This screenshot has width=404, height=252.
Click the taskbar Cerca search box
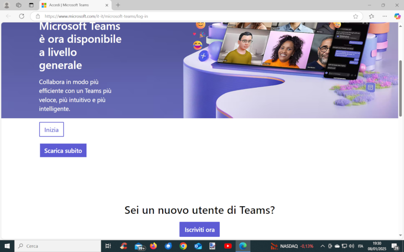pyautogui.click(x=58, y=246)
